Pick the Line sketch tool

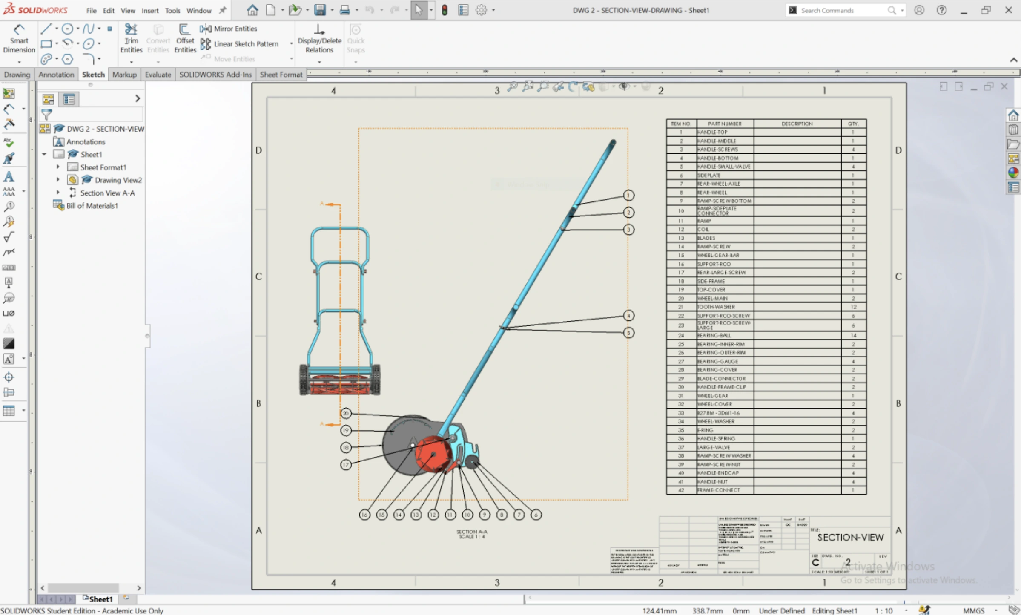point(46,29)
